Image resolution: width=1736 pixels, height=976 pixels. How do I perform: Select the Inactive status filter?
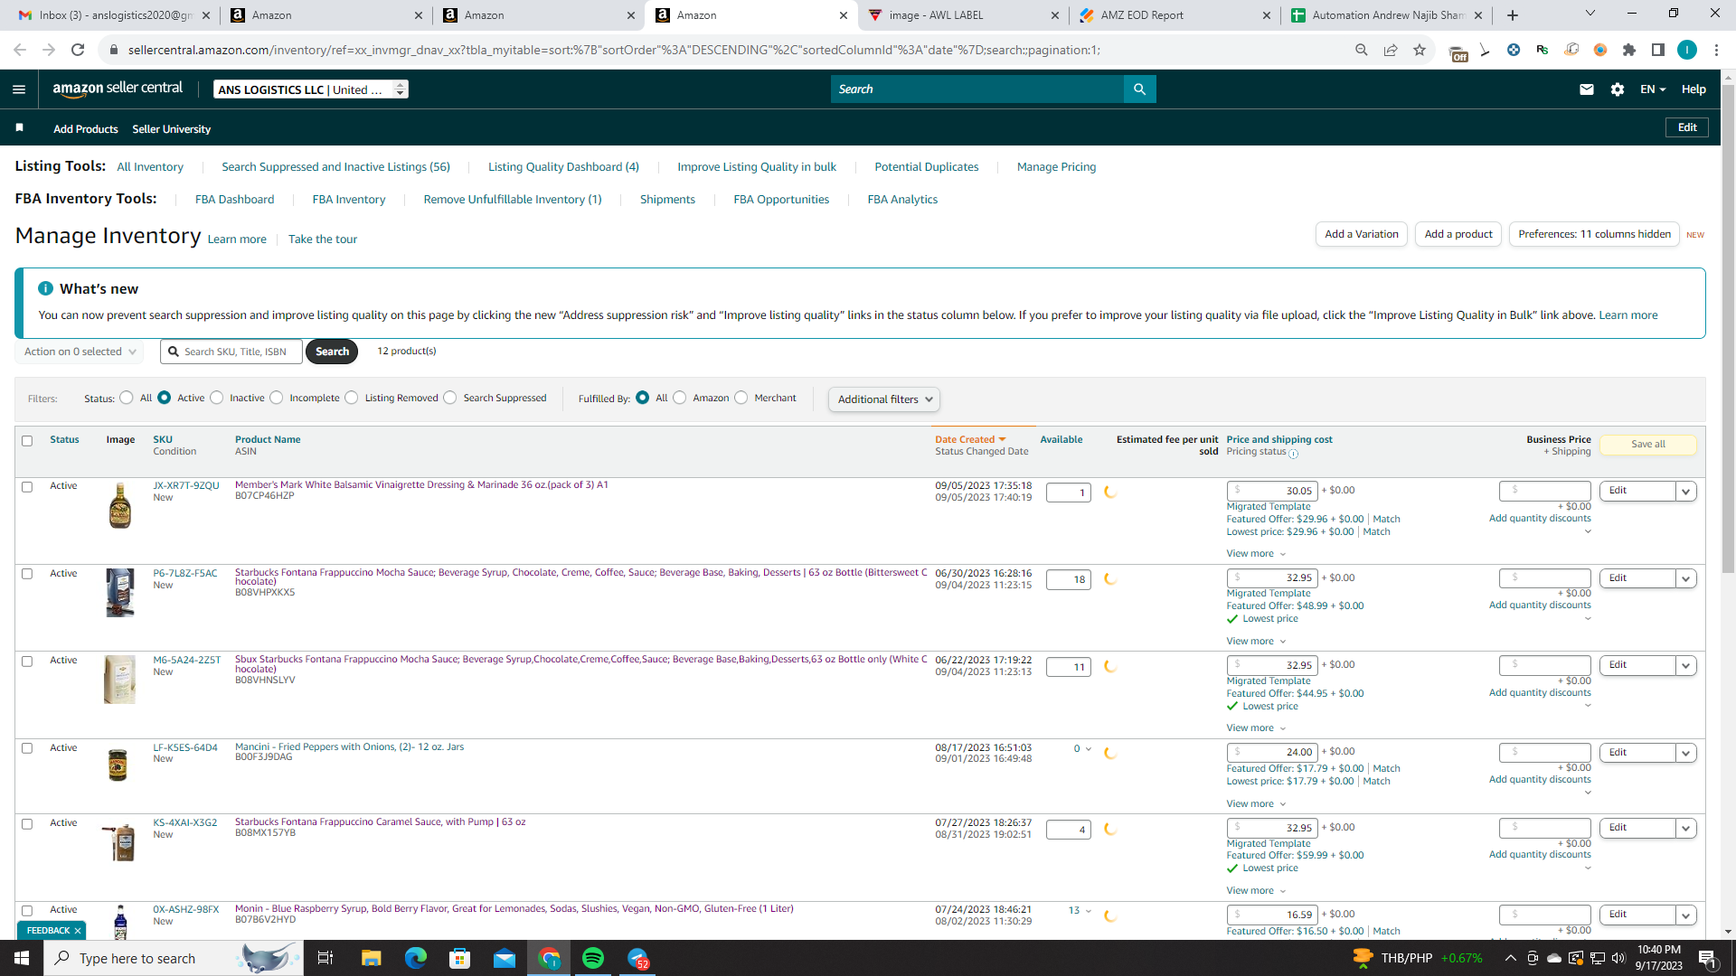[217, 398]
